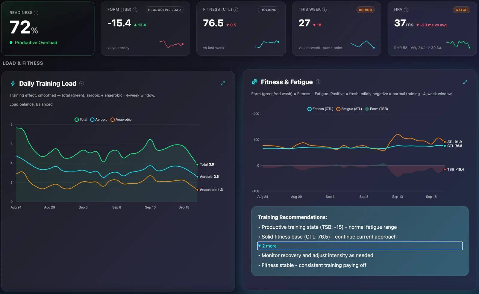Click the HOLDING status badge
This screenshot has width=479, height=294.
pyautogui.click(x=269, y=10)
